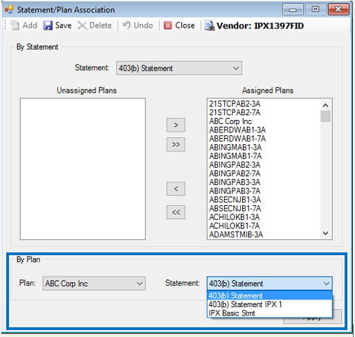Open the By Statement dropdown

pos(179,68)
